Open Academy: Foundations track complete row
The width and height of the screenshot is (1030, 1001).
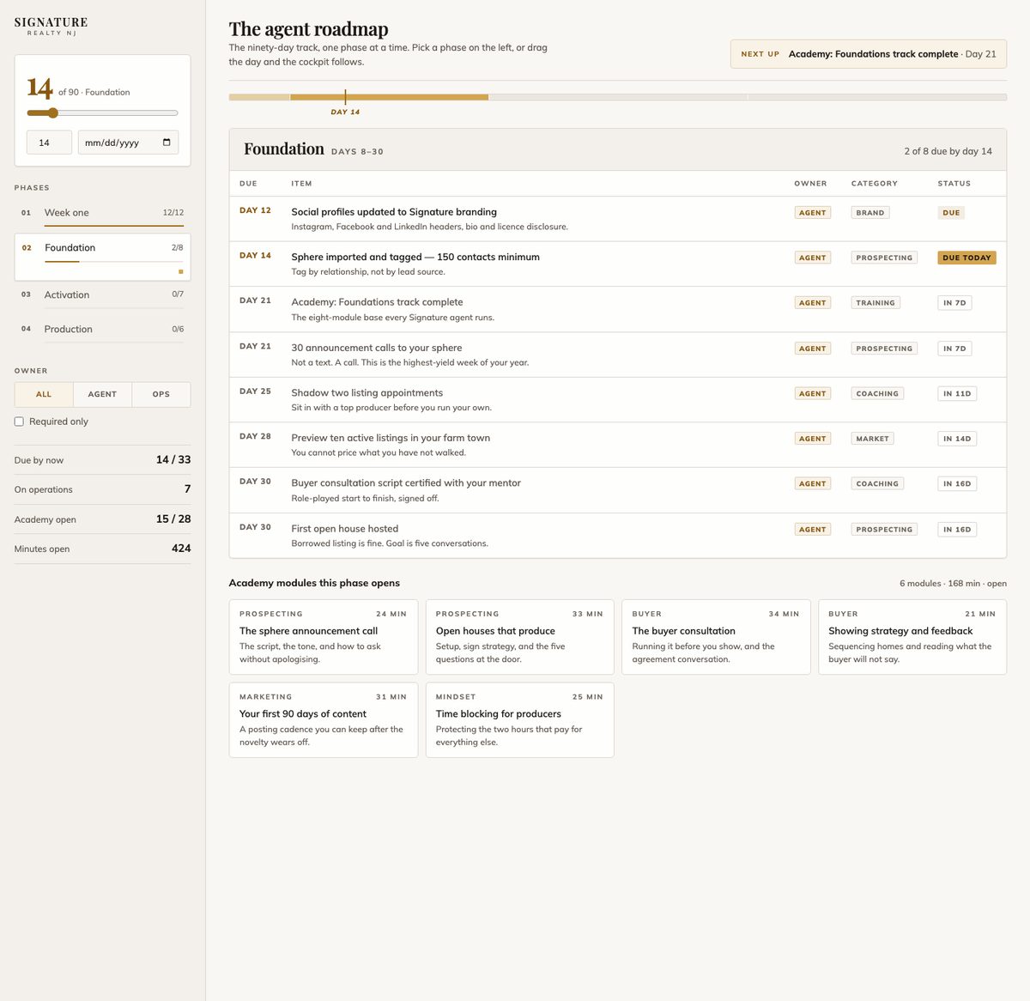(617, 309)
